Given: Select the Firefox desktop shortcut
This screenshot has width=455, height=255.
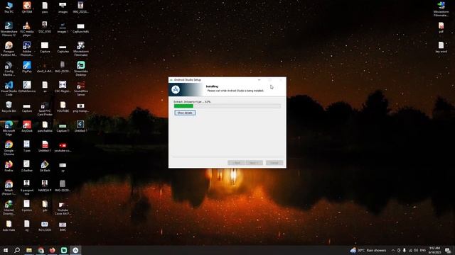Looking at the screenshot, I should click(9, 166).
